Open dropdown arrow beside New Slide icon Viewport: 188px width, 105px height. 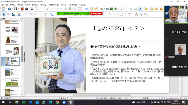tap(149, 9)
